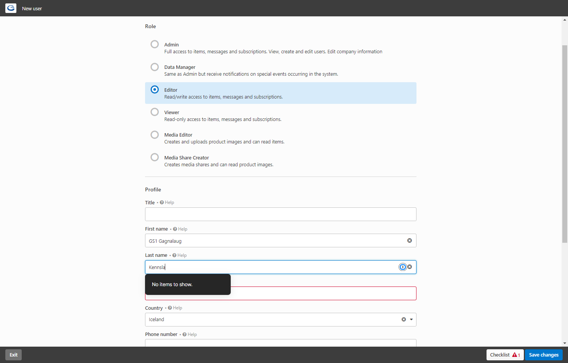
Task: Open the Checklist button
Action: coord(505,355)
